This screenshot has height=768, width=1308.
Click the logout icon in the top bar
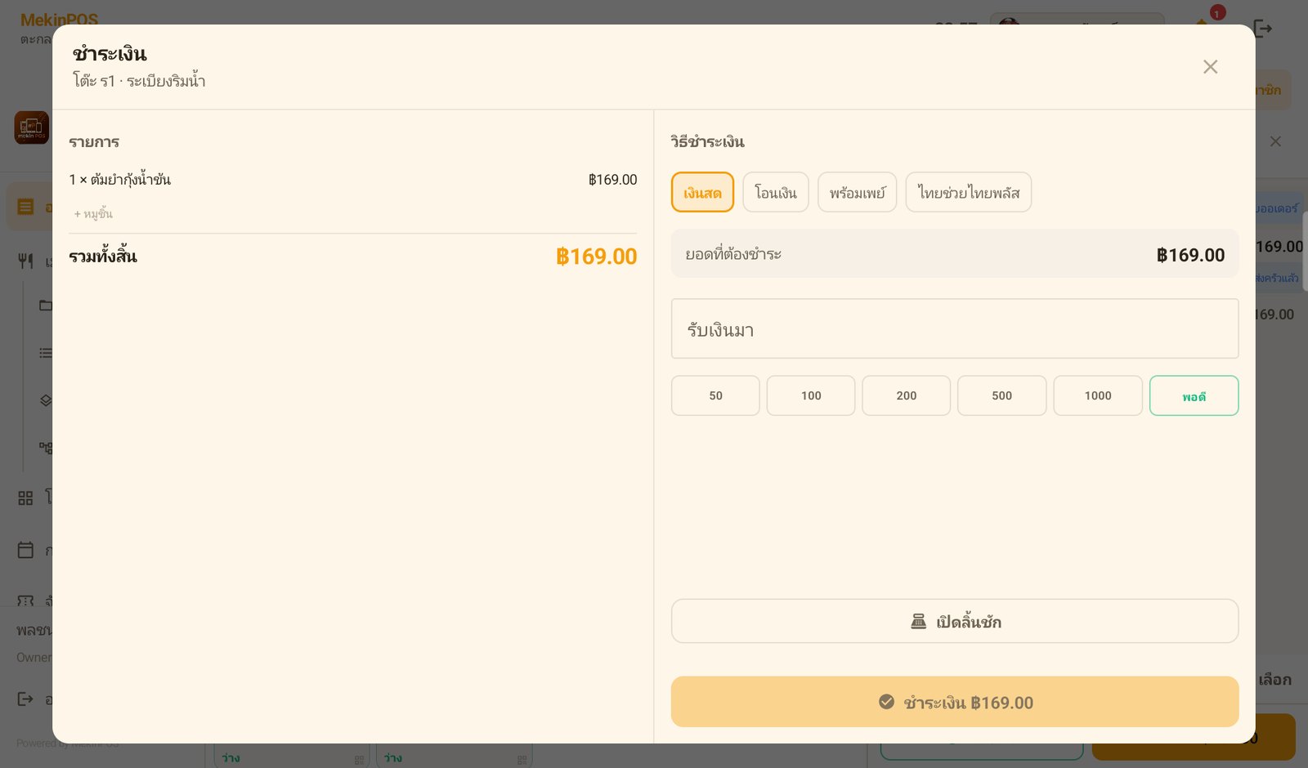[1263, 29]
